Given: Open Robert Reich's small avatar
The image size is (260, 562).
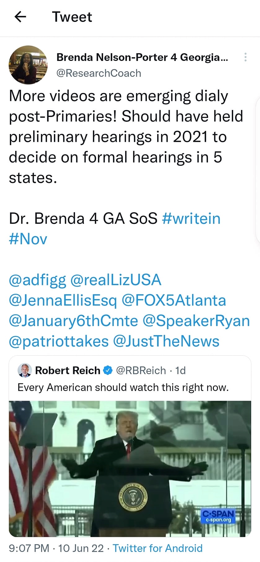Looking at the screenshot, I should pyautogui.click(x=25, y=370).
